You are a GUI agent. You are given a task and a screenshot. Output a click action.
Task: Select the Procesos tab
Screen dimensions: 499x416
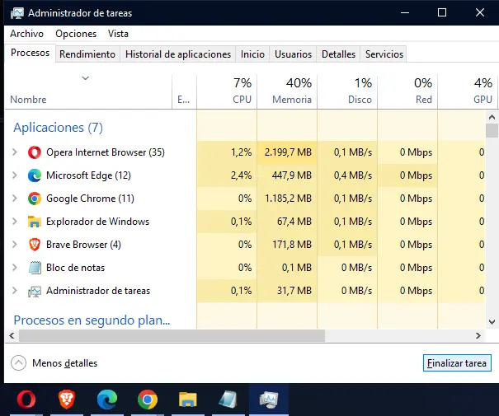pyautogui.click(x=31, y=53)
